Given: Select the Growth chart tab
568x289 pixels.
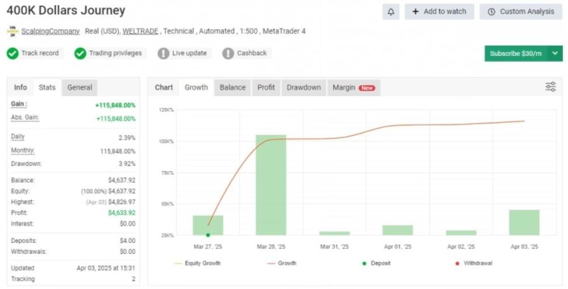Looking at the screenshot, I should 197,87.
